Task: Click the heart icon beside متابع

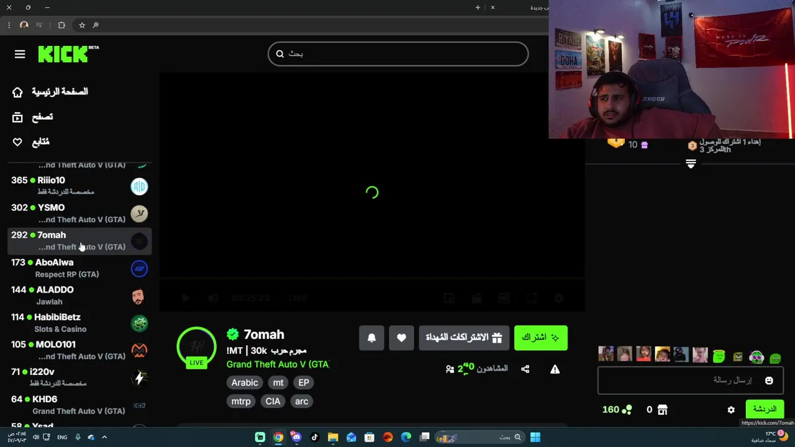Action: pyautogui.click(x=17, y=142)
